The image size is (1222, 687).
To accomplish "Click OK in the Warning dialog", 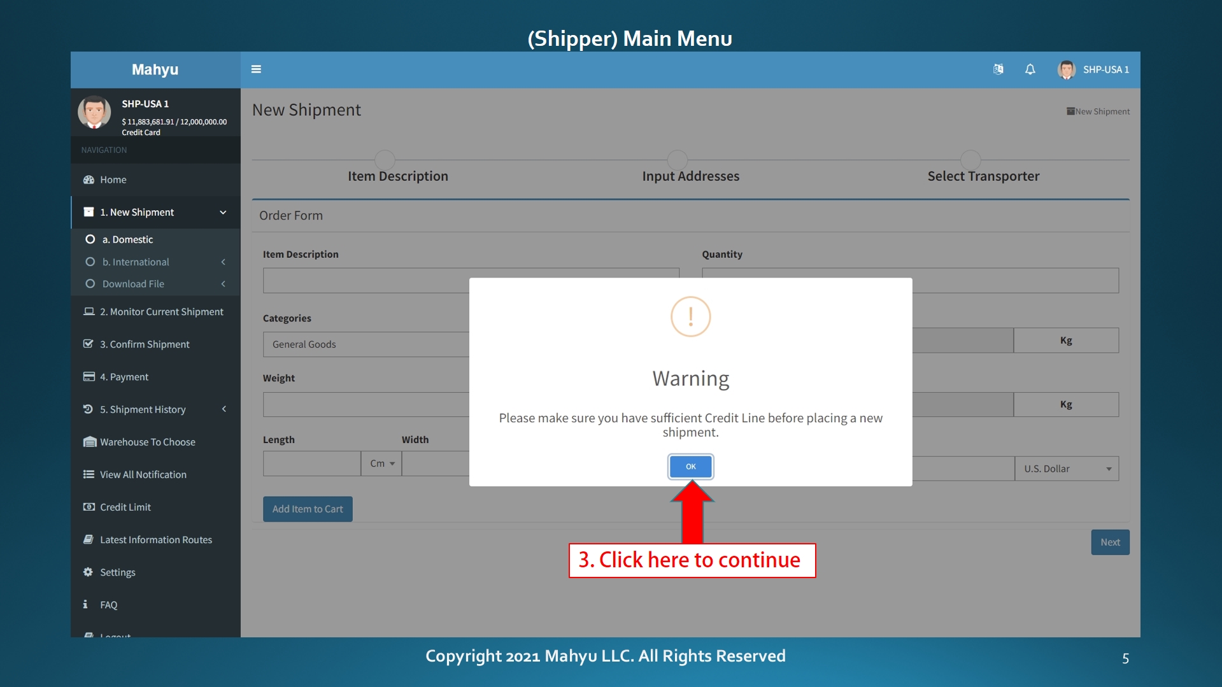I will click(690, 467).
